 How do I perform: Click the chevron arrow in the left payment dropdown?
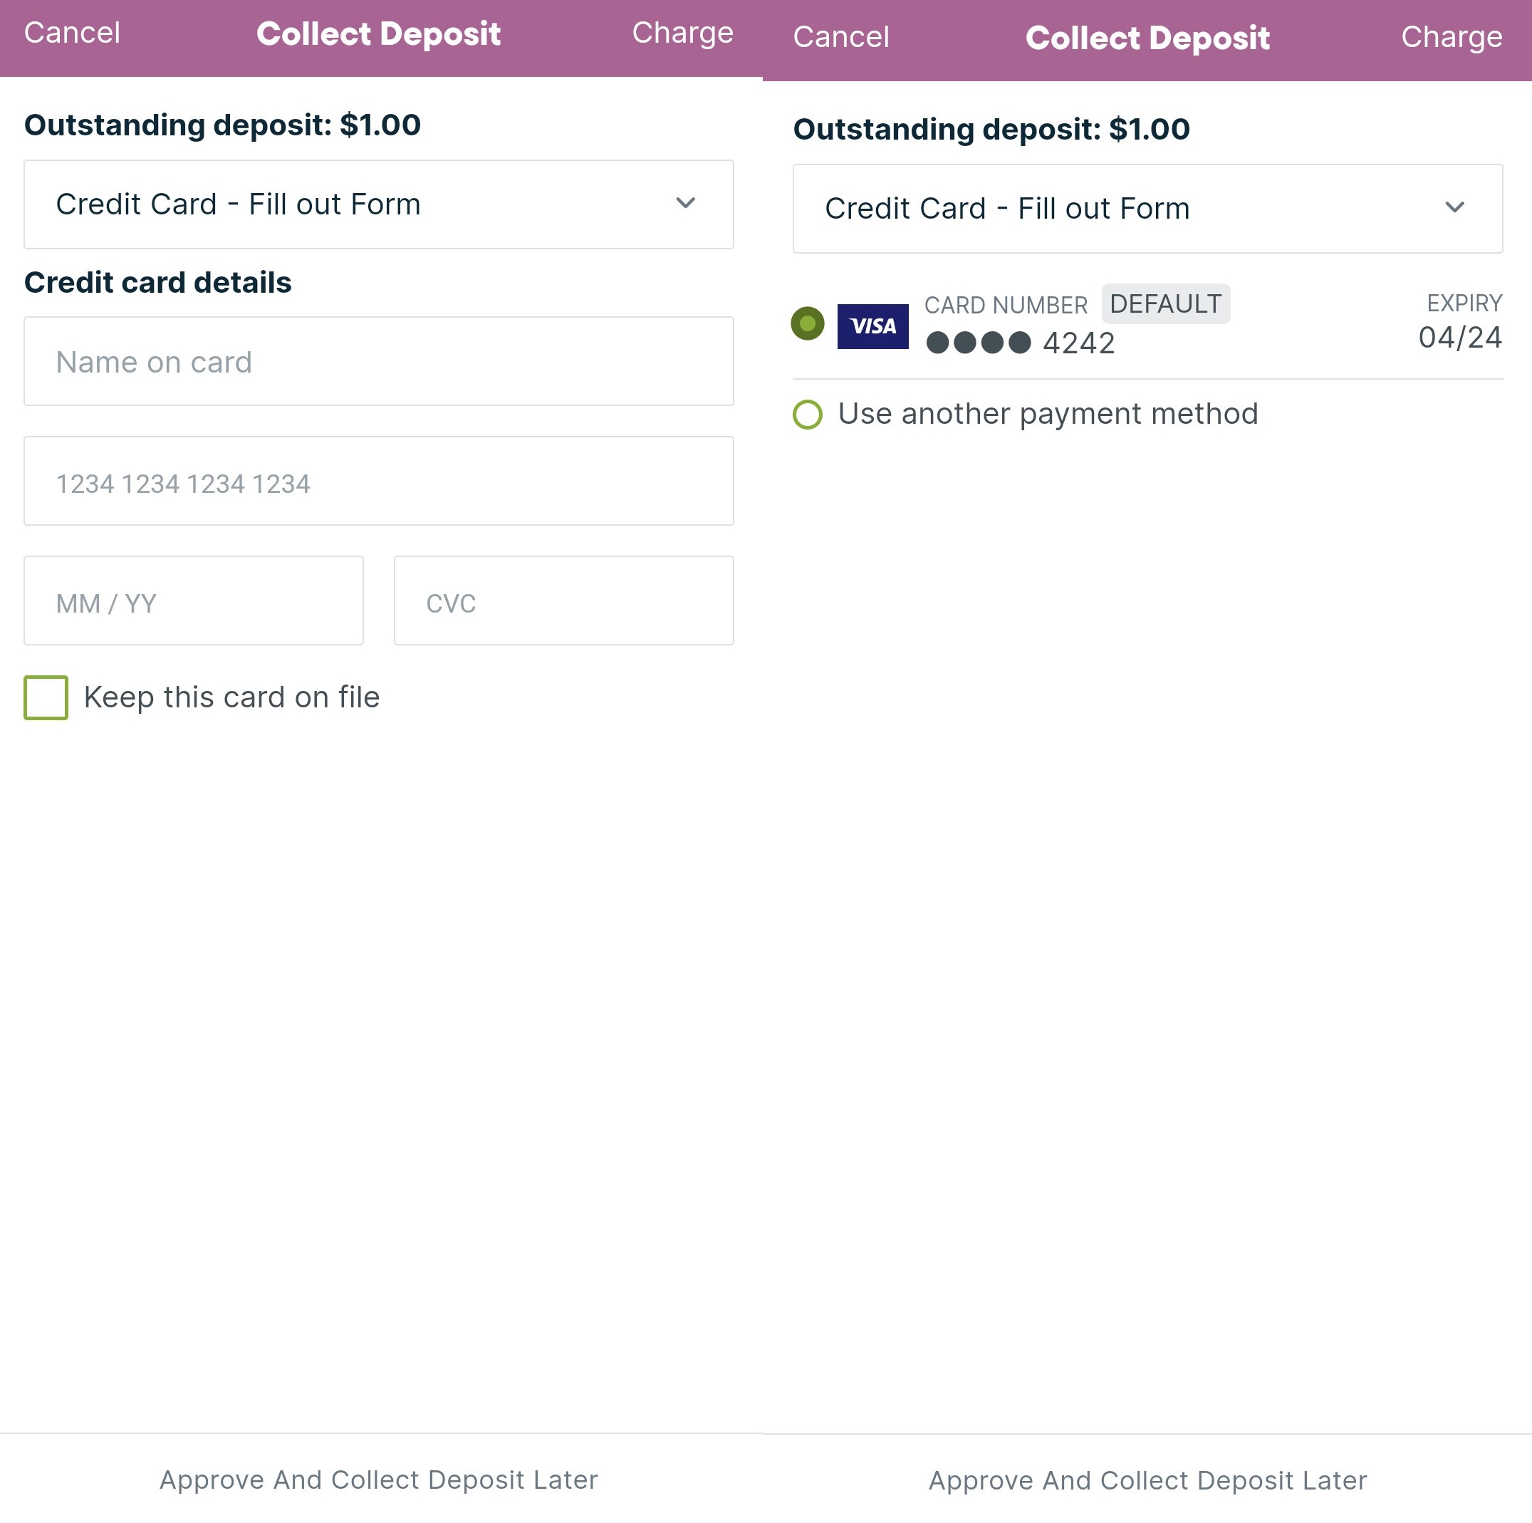click(x=685, y=203)
